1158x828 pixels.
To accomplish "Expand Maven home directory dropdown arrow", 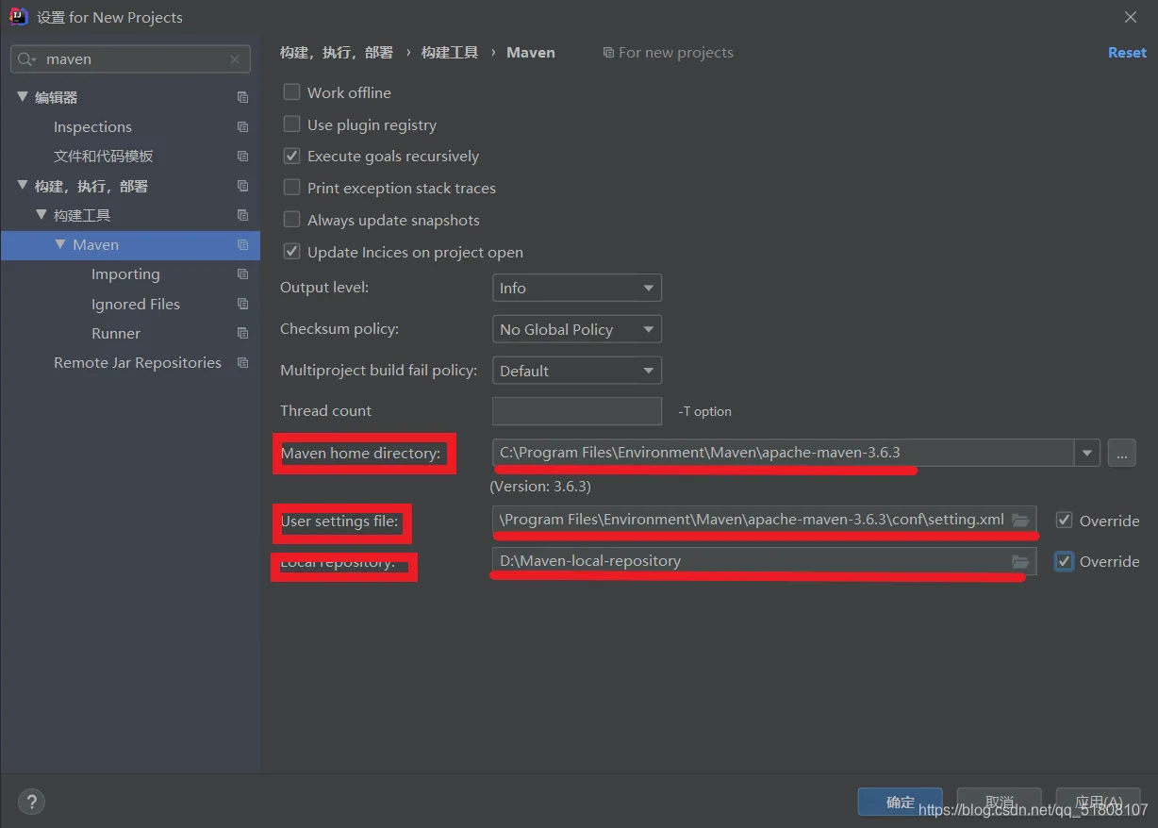I will [1087, 453].
